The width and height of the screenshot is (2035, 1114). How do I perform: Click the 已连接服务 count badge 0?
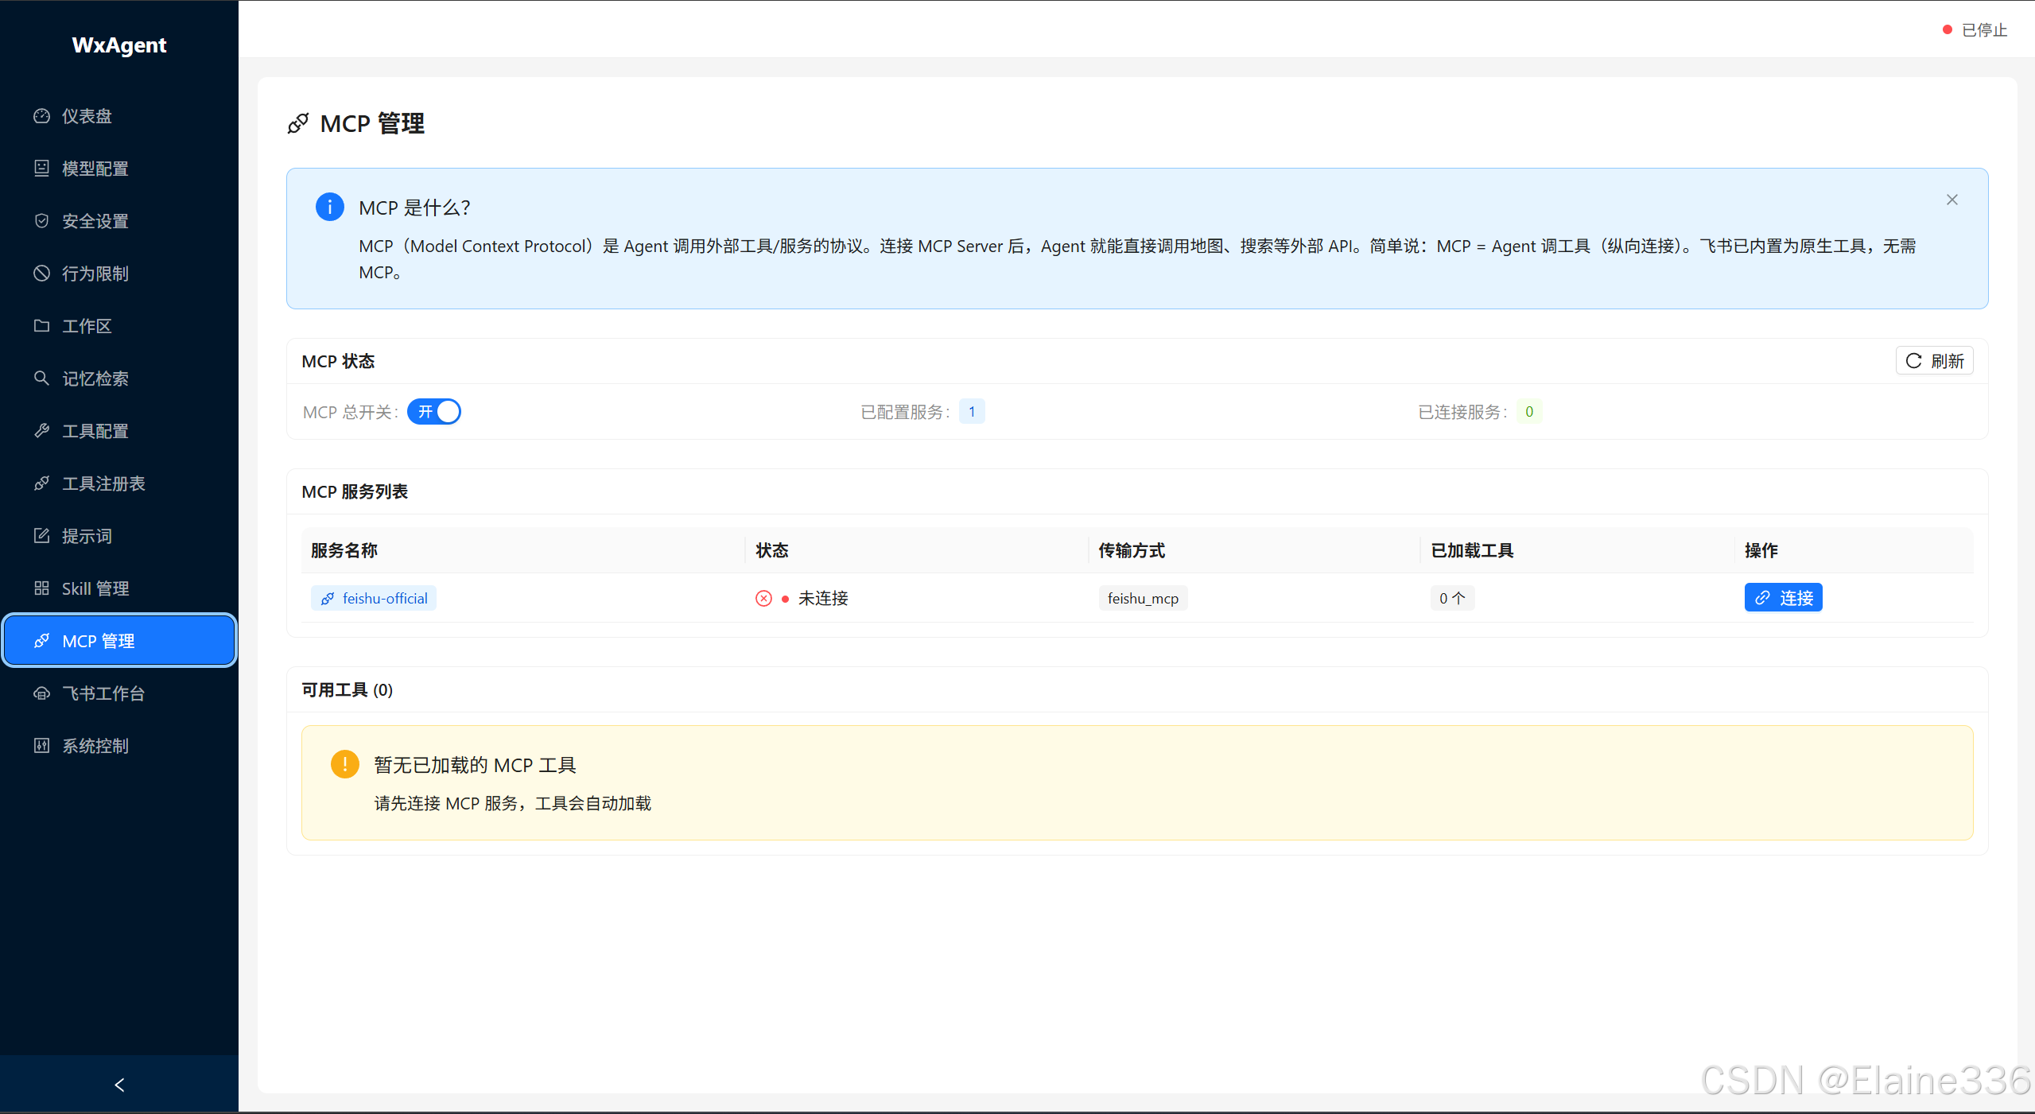(1529, 412)
